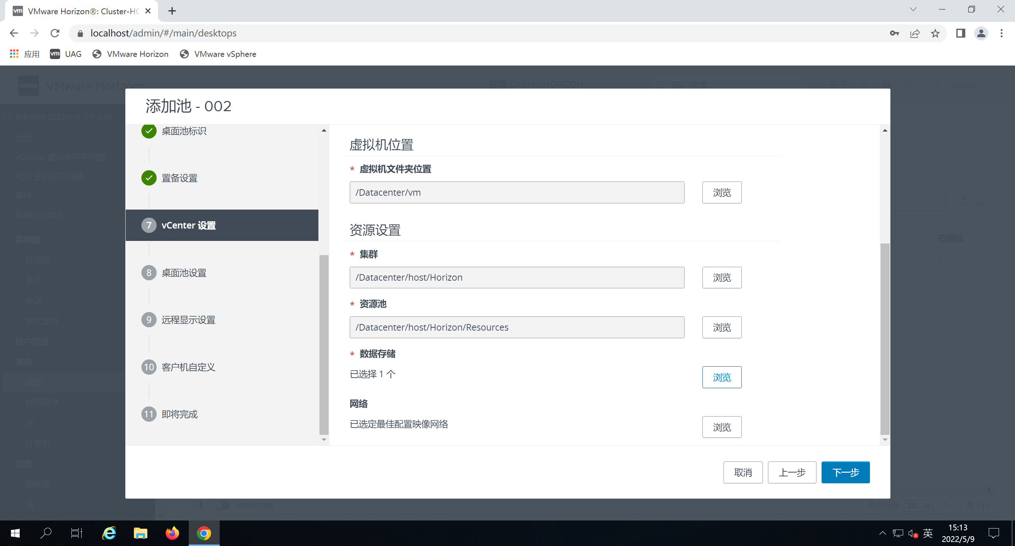Screen dimensions: 1015x546
Task: Open the Windows notification center
Action: click(x=994, y=533)
